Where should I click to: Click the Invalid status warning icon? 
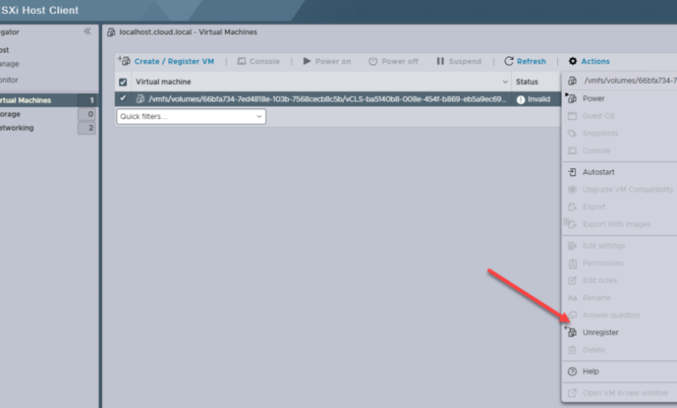click(521, 100)
